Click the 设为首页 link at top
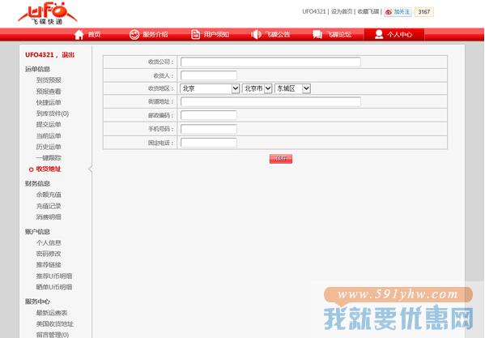 (342, 11)
